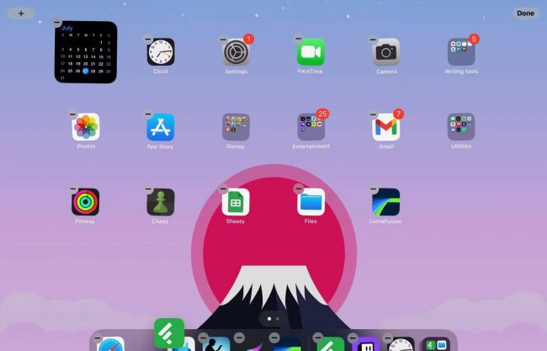Open the Files app
This screenshot has height=351, width=547.
pos(311,202)
